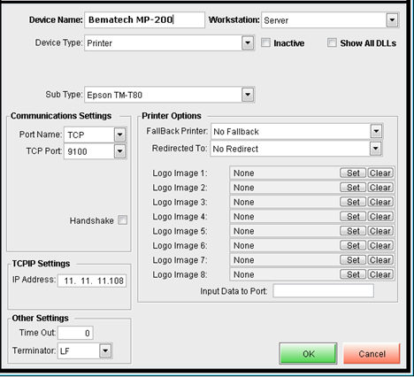Click Clear for Logo Image 5
The height and width of the screenshot is (377, 414).
click(380, 231)
